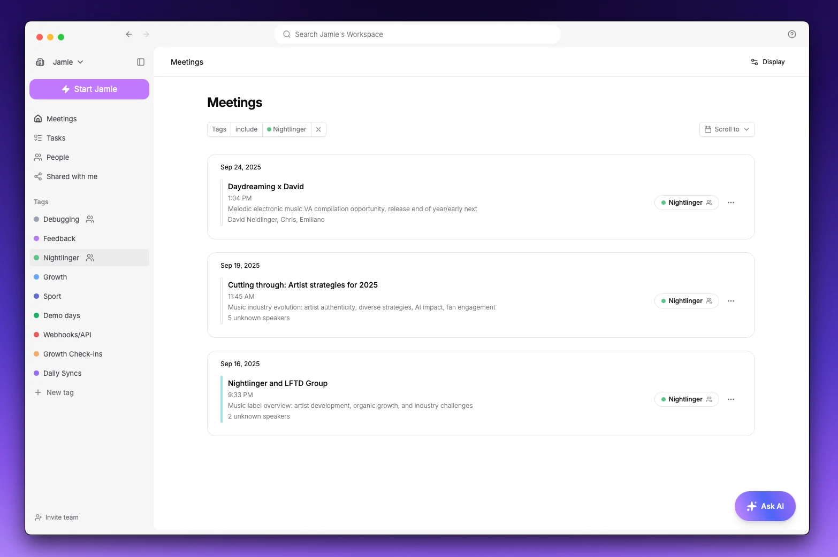Click Nightlinger tag badge on Cutting through meeting
The image size is (838, 557).
point(687,301)
